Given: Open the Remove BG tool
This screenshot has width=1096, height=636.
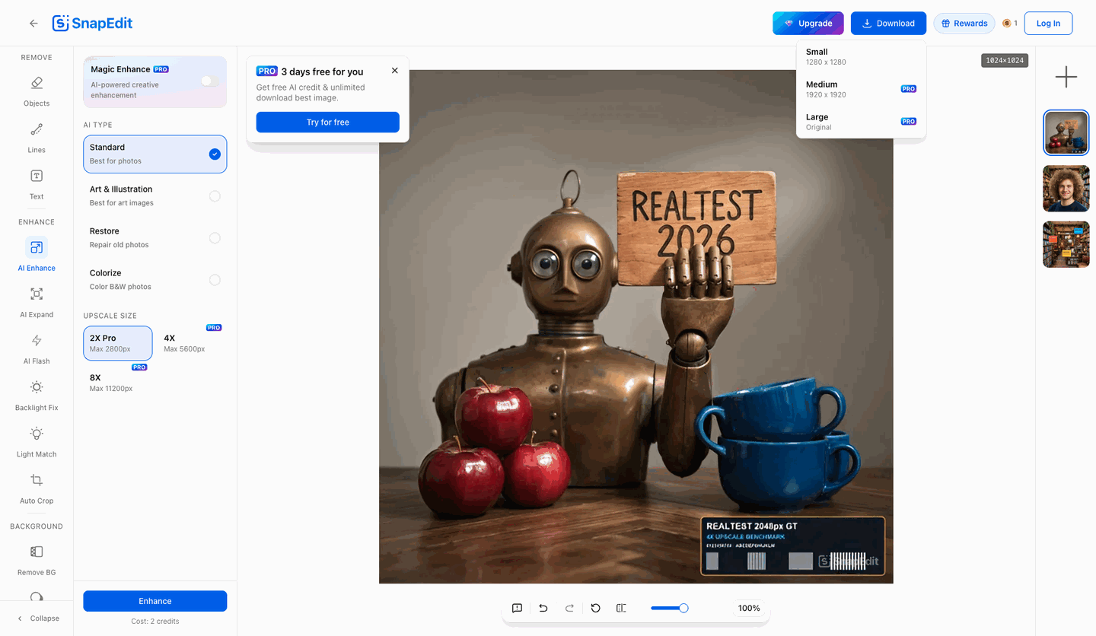Looking at the screenshot, I should pos(37,560).
